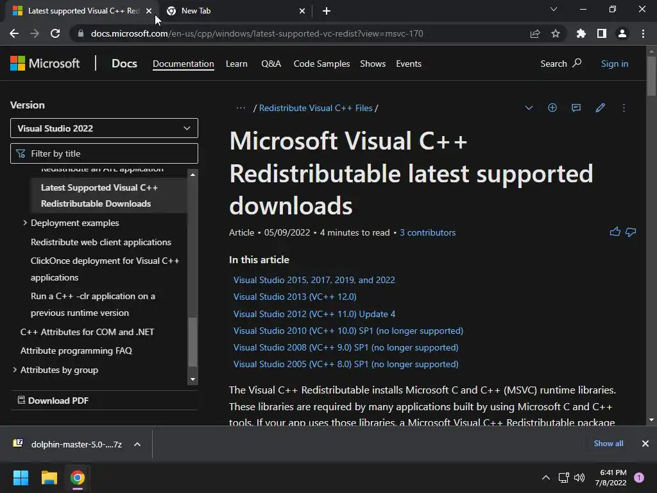The height and width of the screenshot is (493, 657).
Task: Add article to collection plus icon
Action: click(552, 108)
